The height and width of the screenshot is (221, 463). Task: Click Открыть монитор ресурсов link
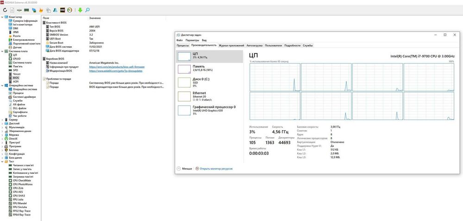pos(216,169)
